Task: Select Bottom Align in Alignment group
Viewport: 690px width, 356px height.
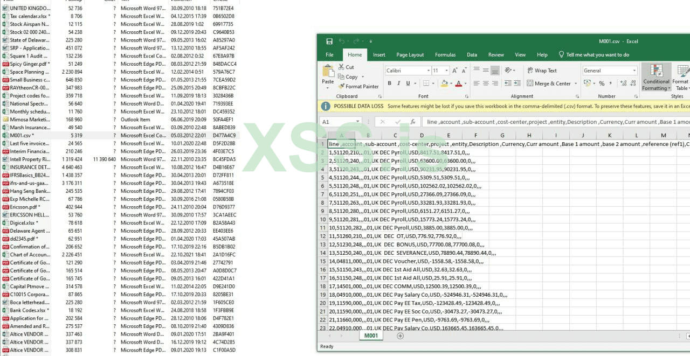Action: [495, 71]
